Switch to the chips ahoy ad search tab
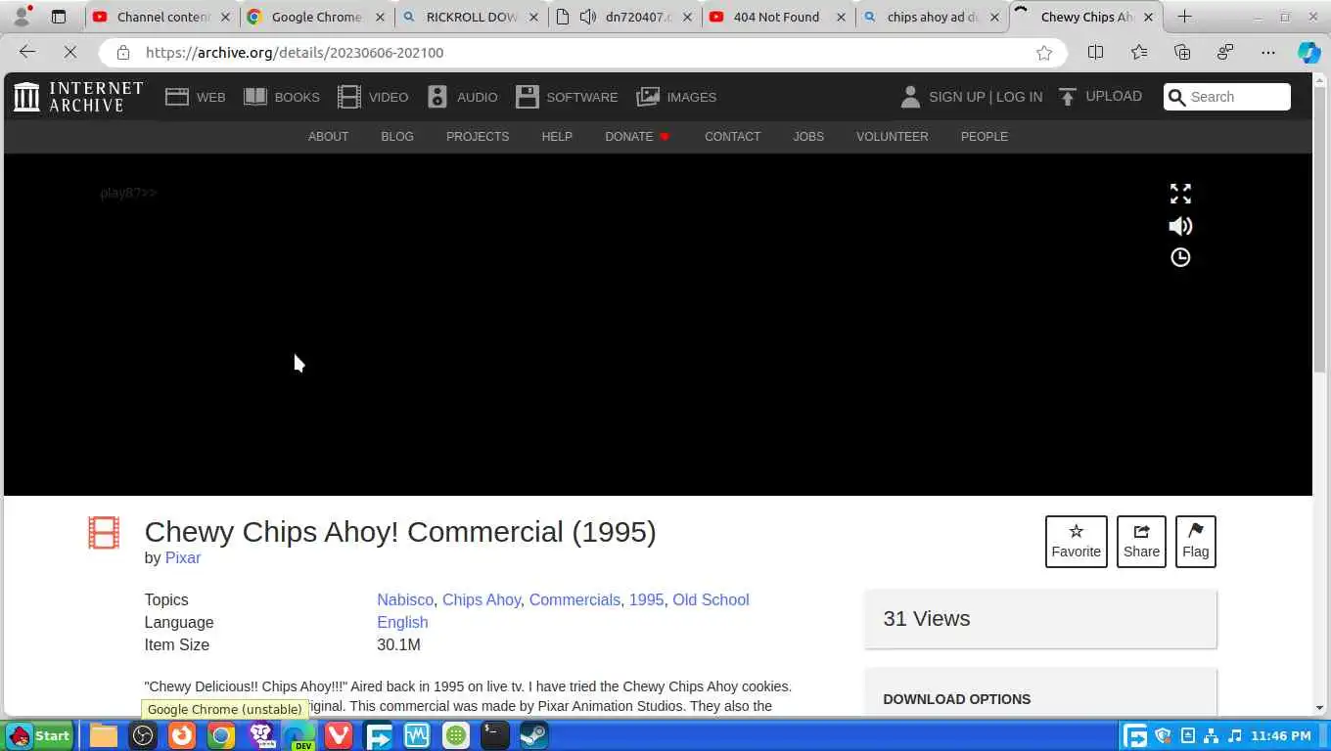Viewport: 1331px width, 751px height. 931,17
